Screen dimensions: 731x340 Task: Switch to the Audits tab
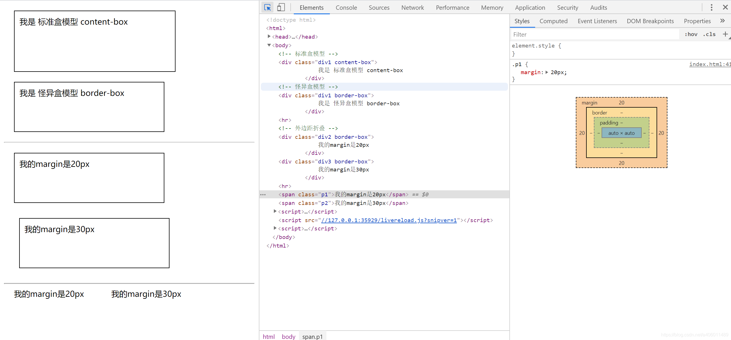(x=598, y=8)
